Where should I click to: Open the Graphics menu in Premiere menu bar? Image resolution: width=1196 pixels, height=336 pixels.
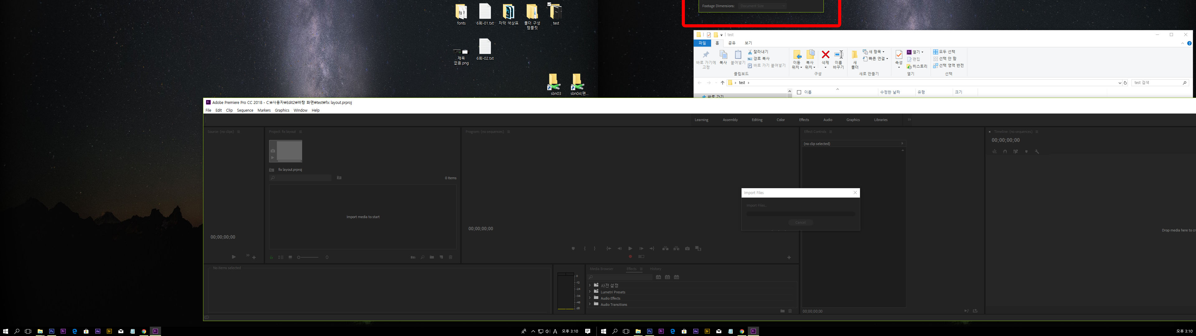pos(282,110)
